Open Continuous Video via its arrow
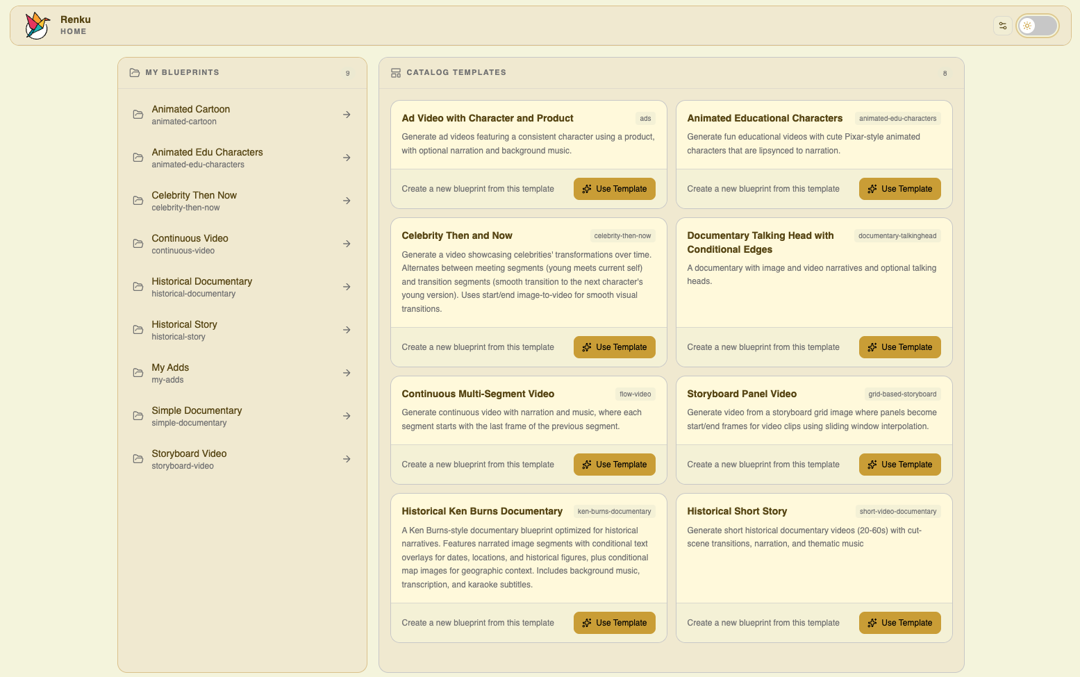The width and height of the screenshot is (1080, 677). (x=347, y=244)
